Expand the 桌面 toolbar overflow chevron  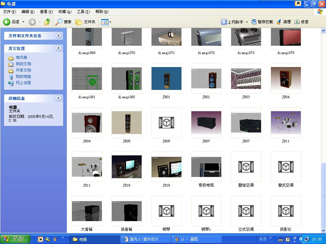coord(271,238)
